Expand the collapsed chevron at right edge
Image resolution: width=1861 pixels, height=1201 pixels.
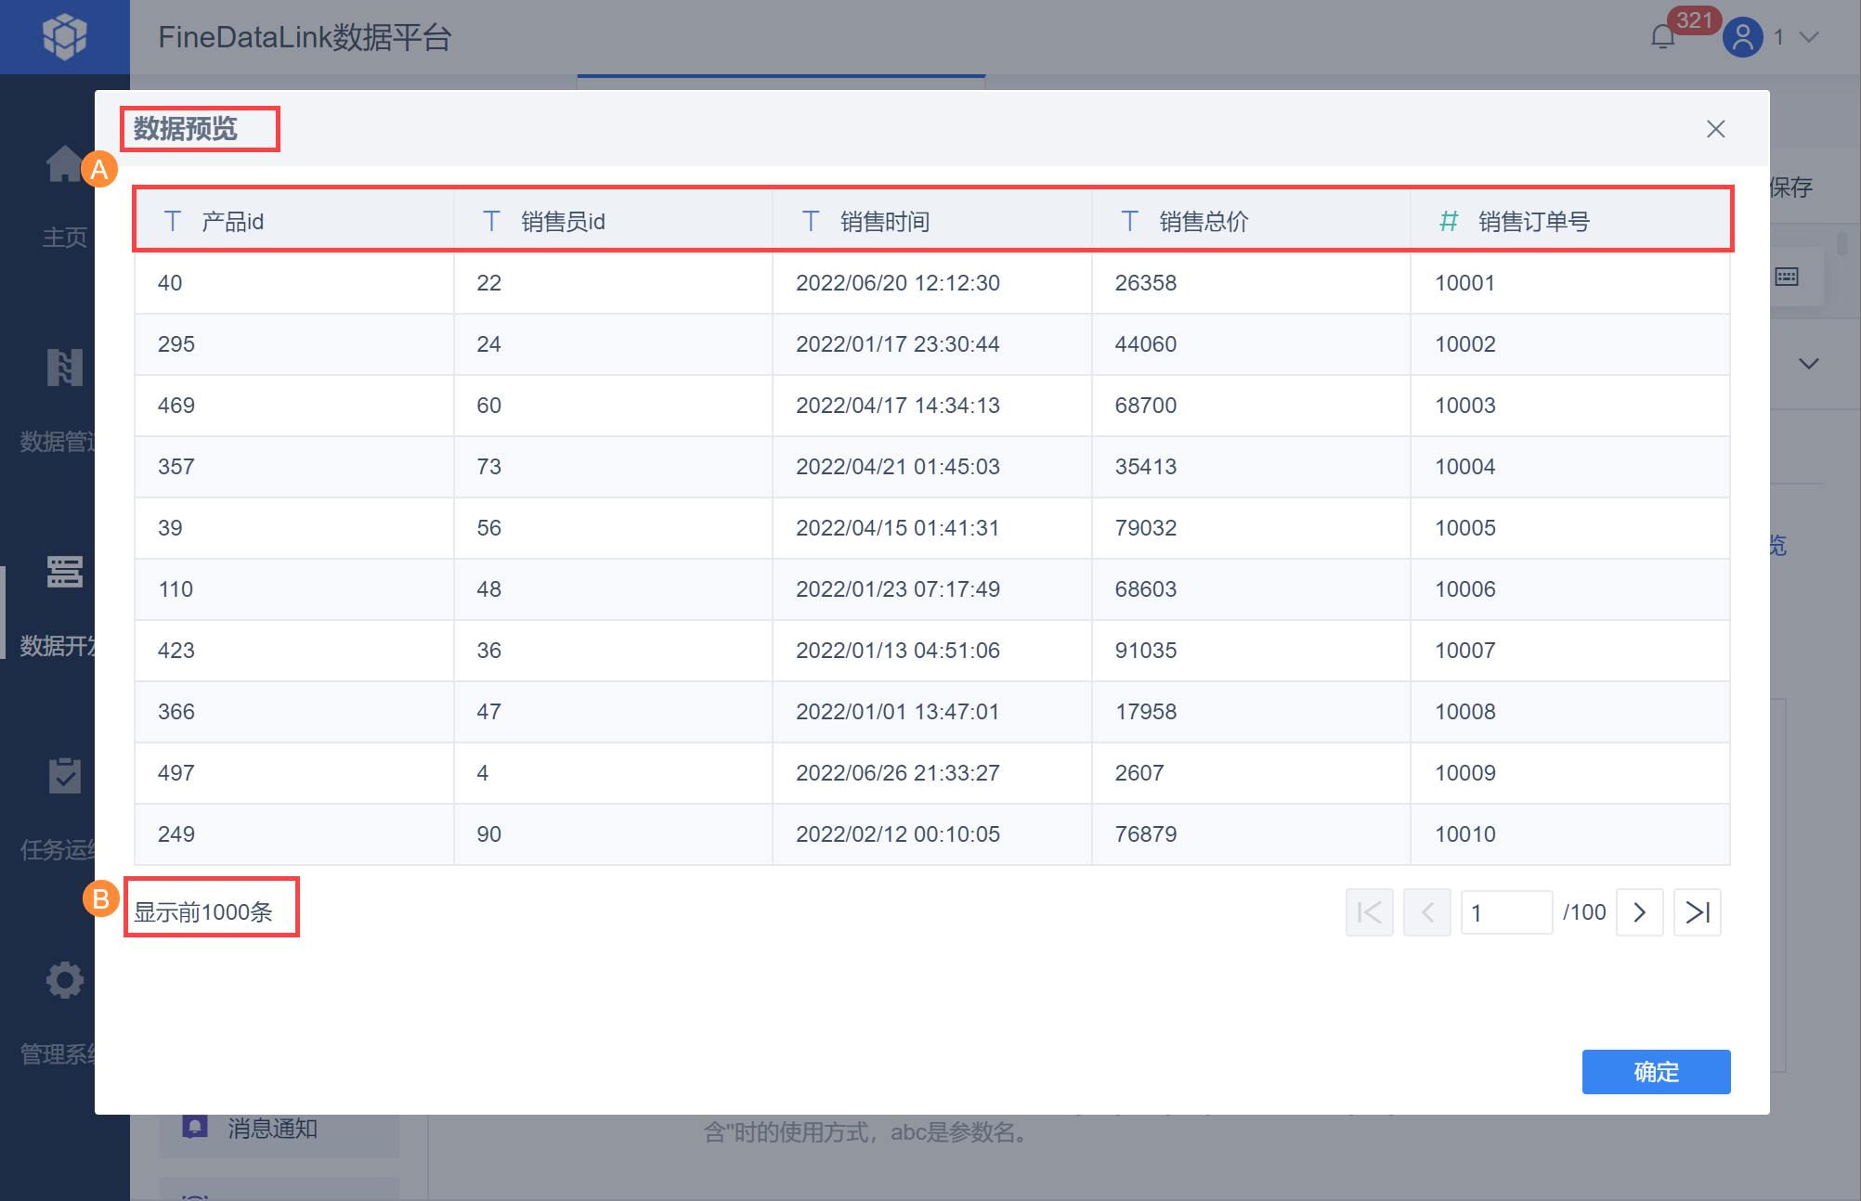click(1808, 364)
